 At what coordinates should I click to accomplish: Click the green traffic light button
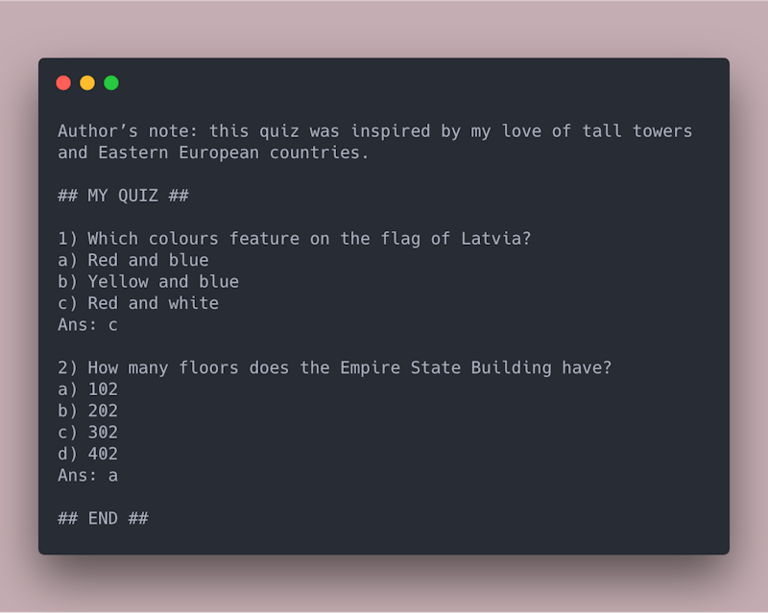110,83
